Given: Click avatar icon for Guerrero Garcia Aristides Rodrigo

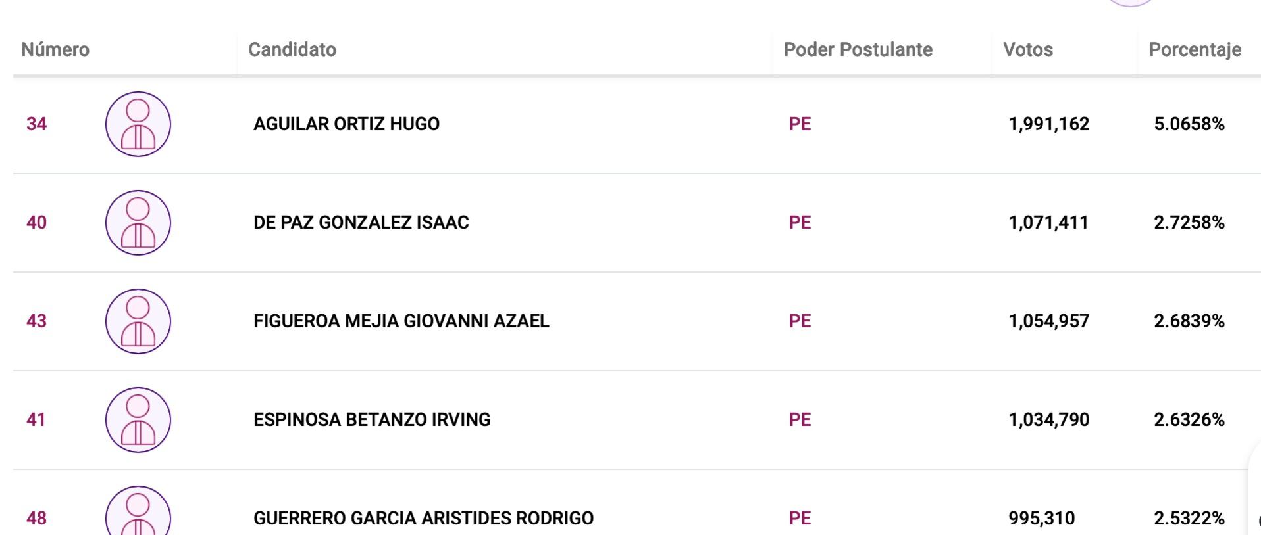Looking at the screenshot, I should (138, 513).
